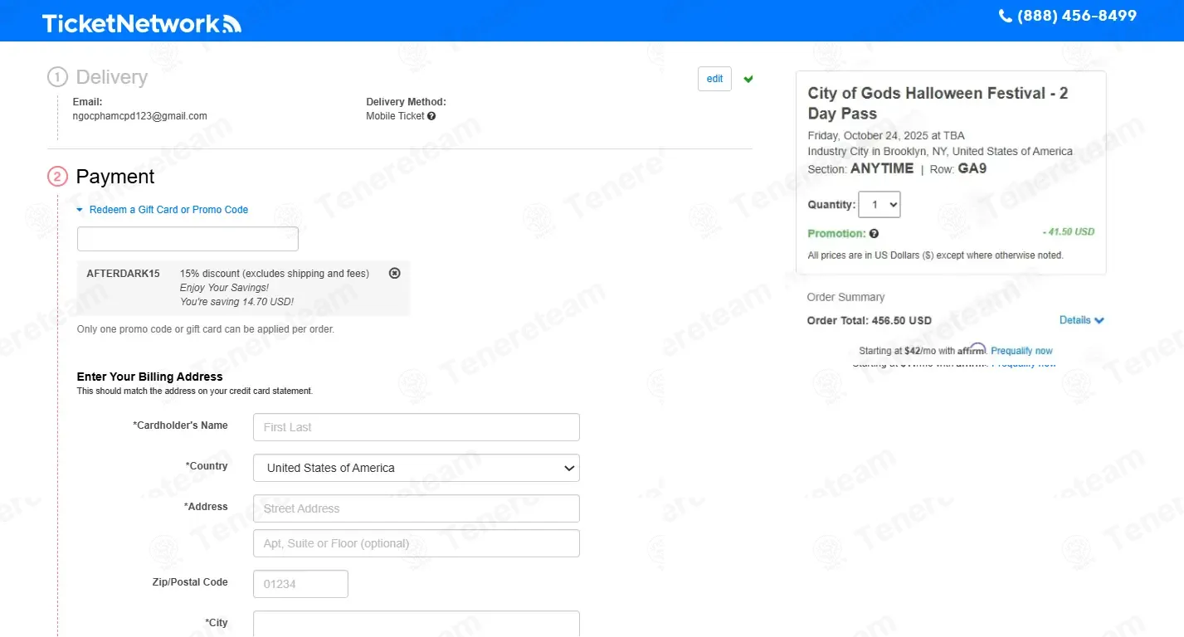Remove the AFTERDARK15 promo code
The image size is (1184, 637).
(x=395, y=273)
